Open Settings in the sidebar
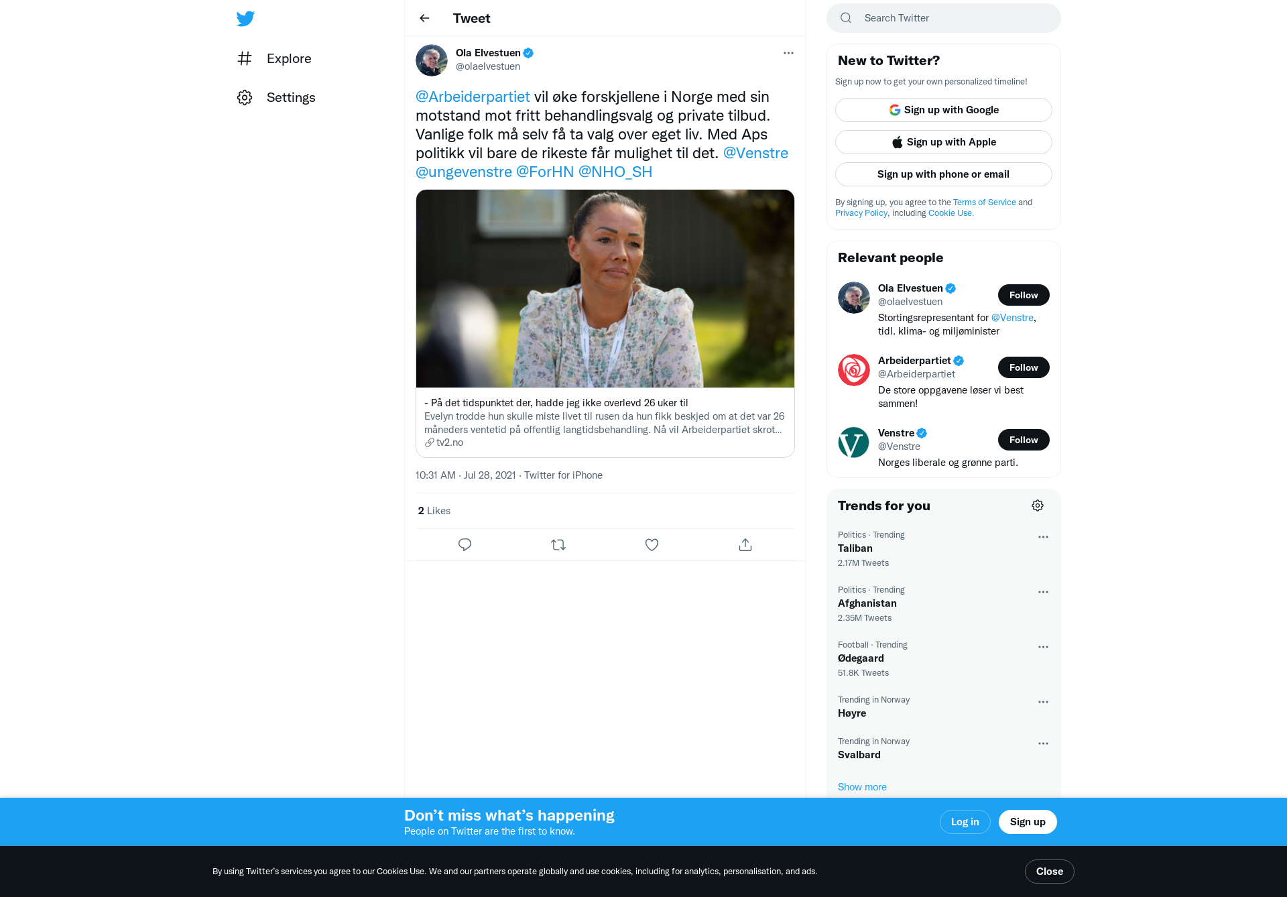Viewport: 1287px width, 897px height. [x=276, y=97]
